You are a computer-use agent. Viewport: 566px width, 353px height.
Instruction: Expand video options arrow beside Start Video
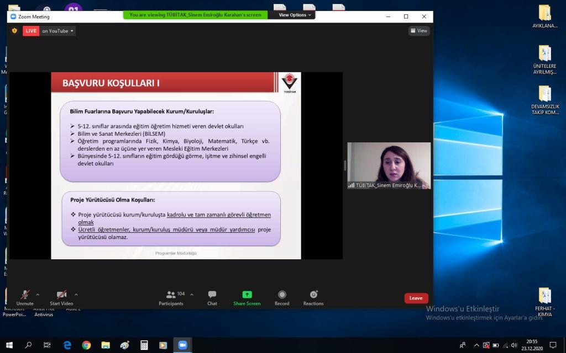[x=76, y=295]
